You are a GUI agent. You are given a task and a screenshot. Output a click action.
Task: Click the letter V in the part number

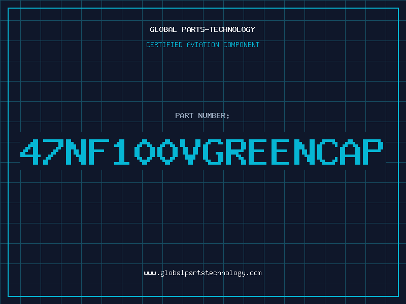[x=191, y=152]
